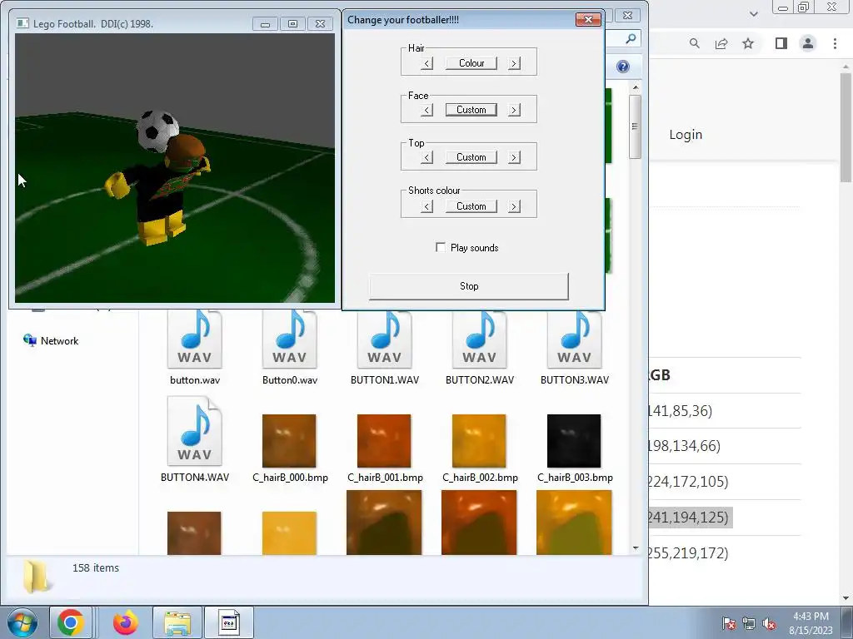
Task: Click Explorer scrollbar up arrow
Action: pyautogui.click(x=636, y=87)
